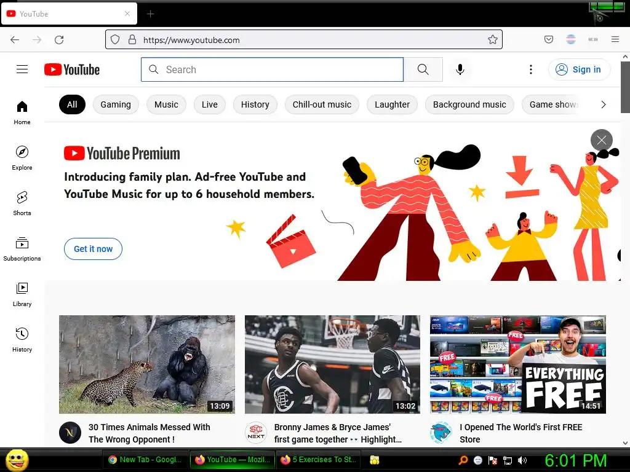Click the address bar URL

pos(191,40)
